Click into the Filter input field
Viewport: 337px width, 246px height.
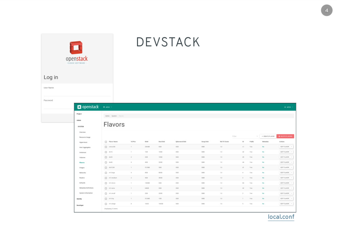pyautogui.click(x=245, y=136)
